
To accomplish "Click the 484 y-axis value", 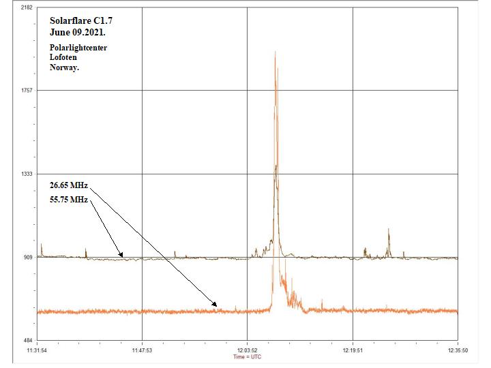I will (x=28, y=340).
